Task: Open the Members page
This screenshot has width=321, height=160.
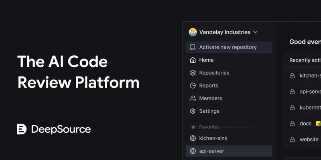Action: (210, 98)
